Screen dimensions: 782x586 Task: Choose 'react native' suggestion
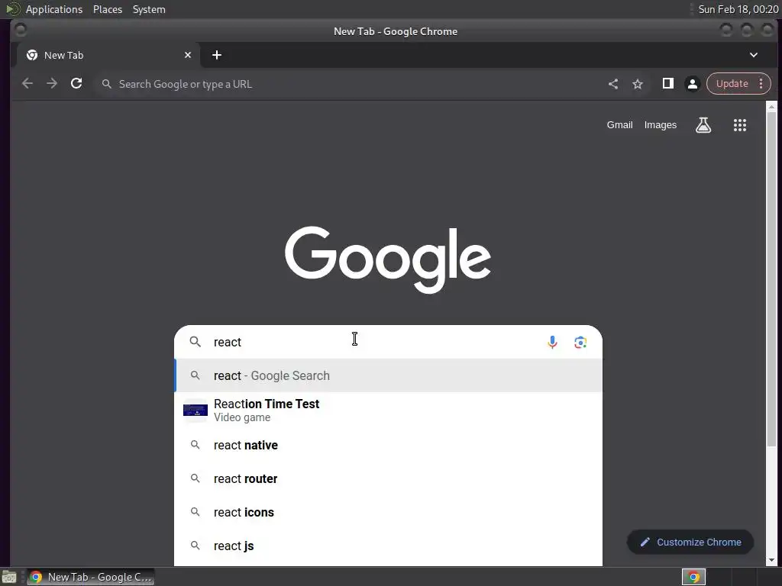click(388, 445)
